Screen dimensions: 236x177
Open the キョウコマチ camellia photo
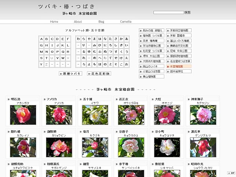(x=167, y=147)
